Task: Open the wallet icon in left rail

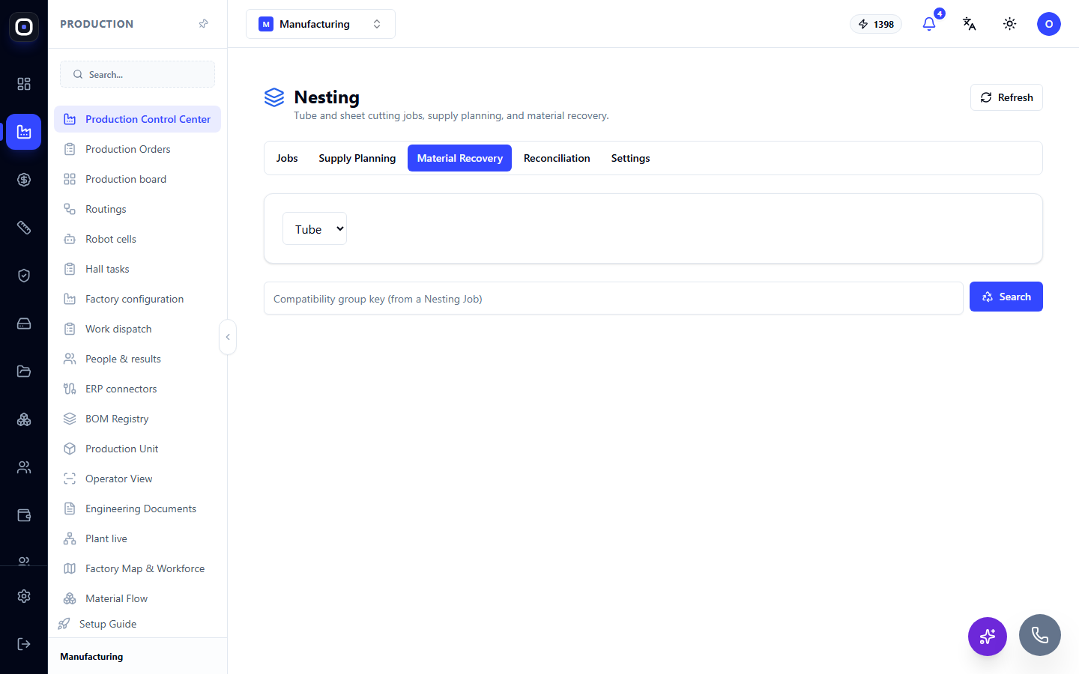Action: pyautogui.click(x=24, y=515)
